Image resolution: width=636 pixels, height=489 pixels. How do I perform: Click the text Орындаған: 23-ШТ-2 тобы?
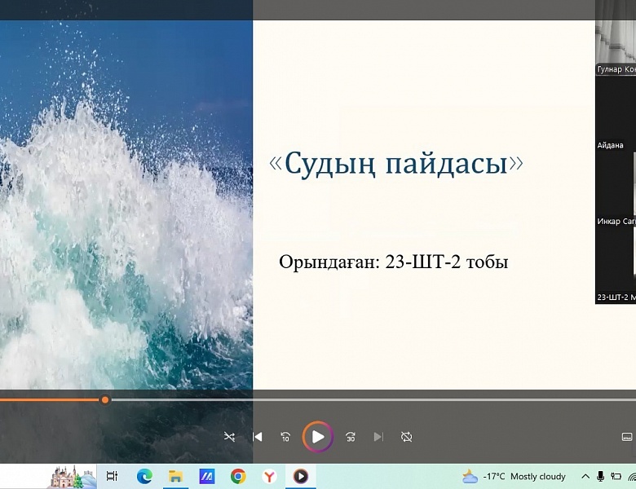click(394, 262)
